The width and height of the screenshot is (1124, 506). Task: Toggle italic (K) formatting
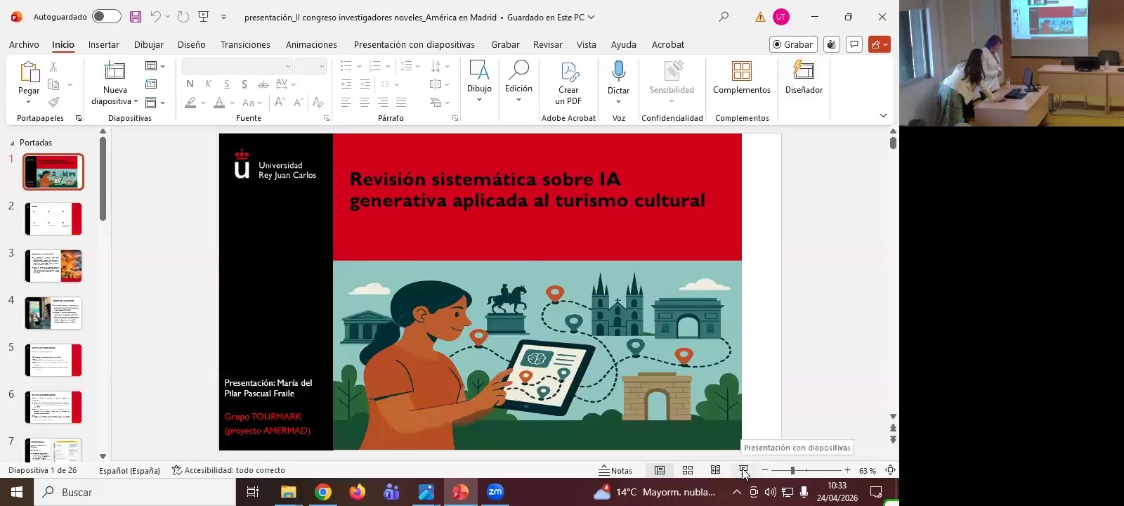pyautogui.click(x=208, y=84)
